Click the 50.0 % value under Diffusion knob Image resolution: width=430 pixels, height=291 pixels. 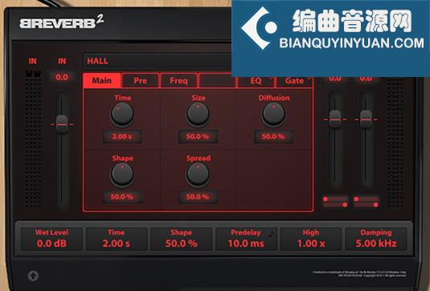point(273,136)
